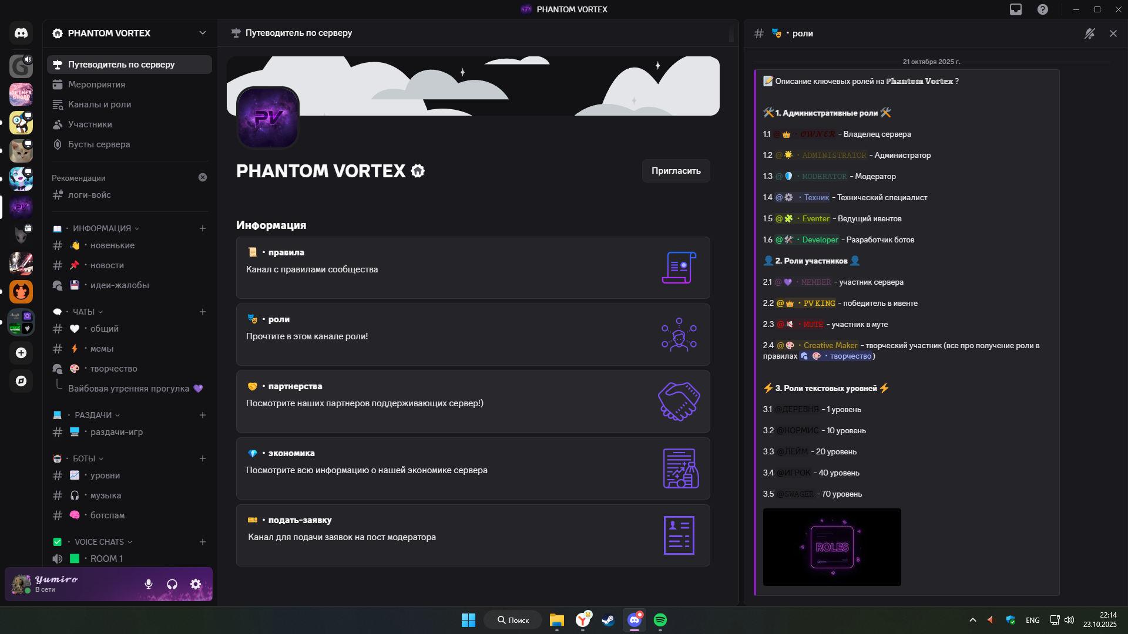
Task: Open the правила channel card
Action: (472, 268)
